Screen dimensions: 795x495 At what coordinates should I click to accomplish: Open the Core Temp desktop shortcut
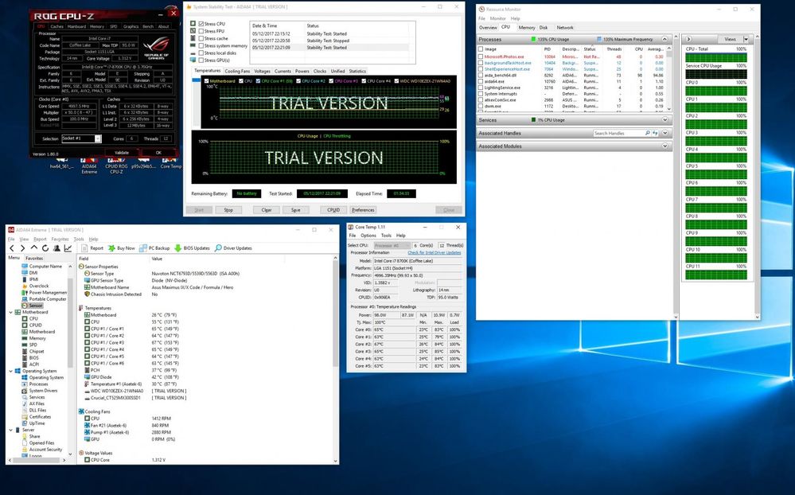[x=171, y=164]
